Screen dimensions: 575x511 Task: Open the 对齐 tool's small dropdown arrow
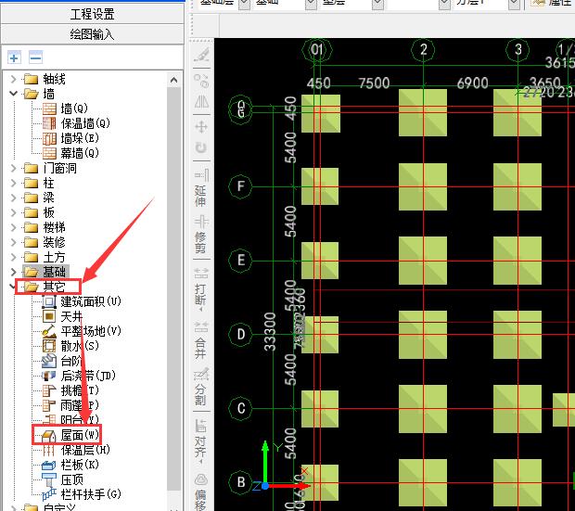click(x=201, y=462)
